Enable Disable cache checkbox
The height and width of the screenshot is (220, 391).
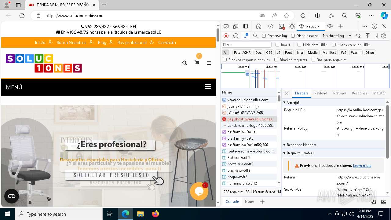coord(293,36)
